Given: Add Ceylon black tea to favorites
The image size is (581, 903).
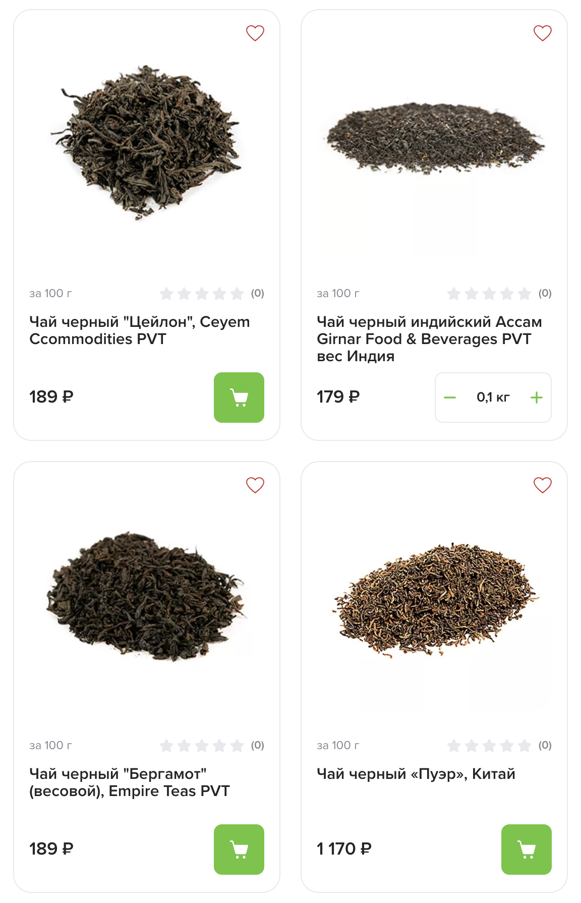Looking at the screenshot, I should click(x=255, y=33).
